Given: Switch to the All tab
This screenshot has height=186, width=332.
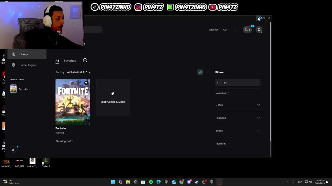Looking at the screenshot, I should coord(57,61).
